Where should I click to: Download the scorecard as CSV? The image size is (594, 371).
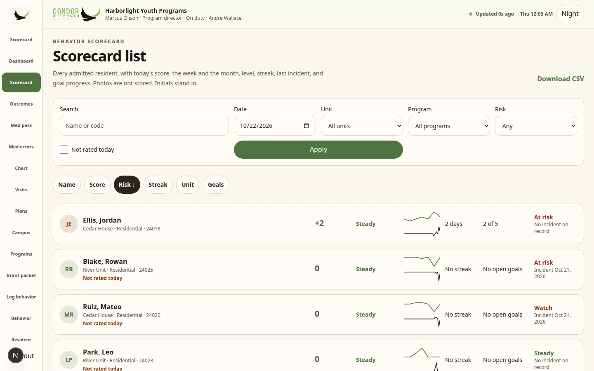click(561, 79)
